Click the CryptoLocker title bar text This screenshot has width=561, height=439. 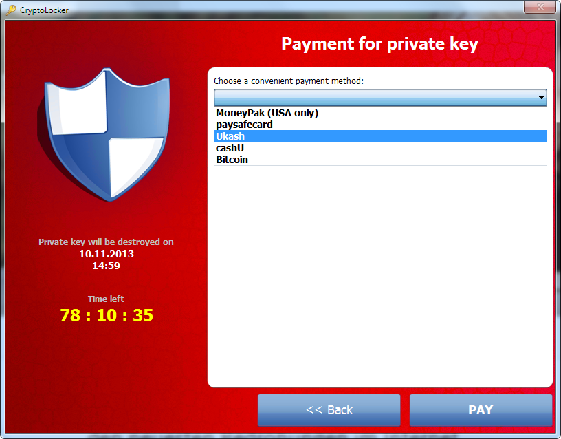[44, 10]
